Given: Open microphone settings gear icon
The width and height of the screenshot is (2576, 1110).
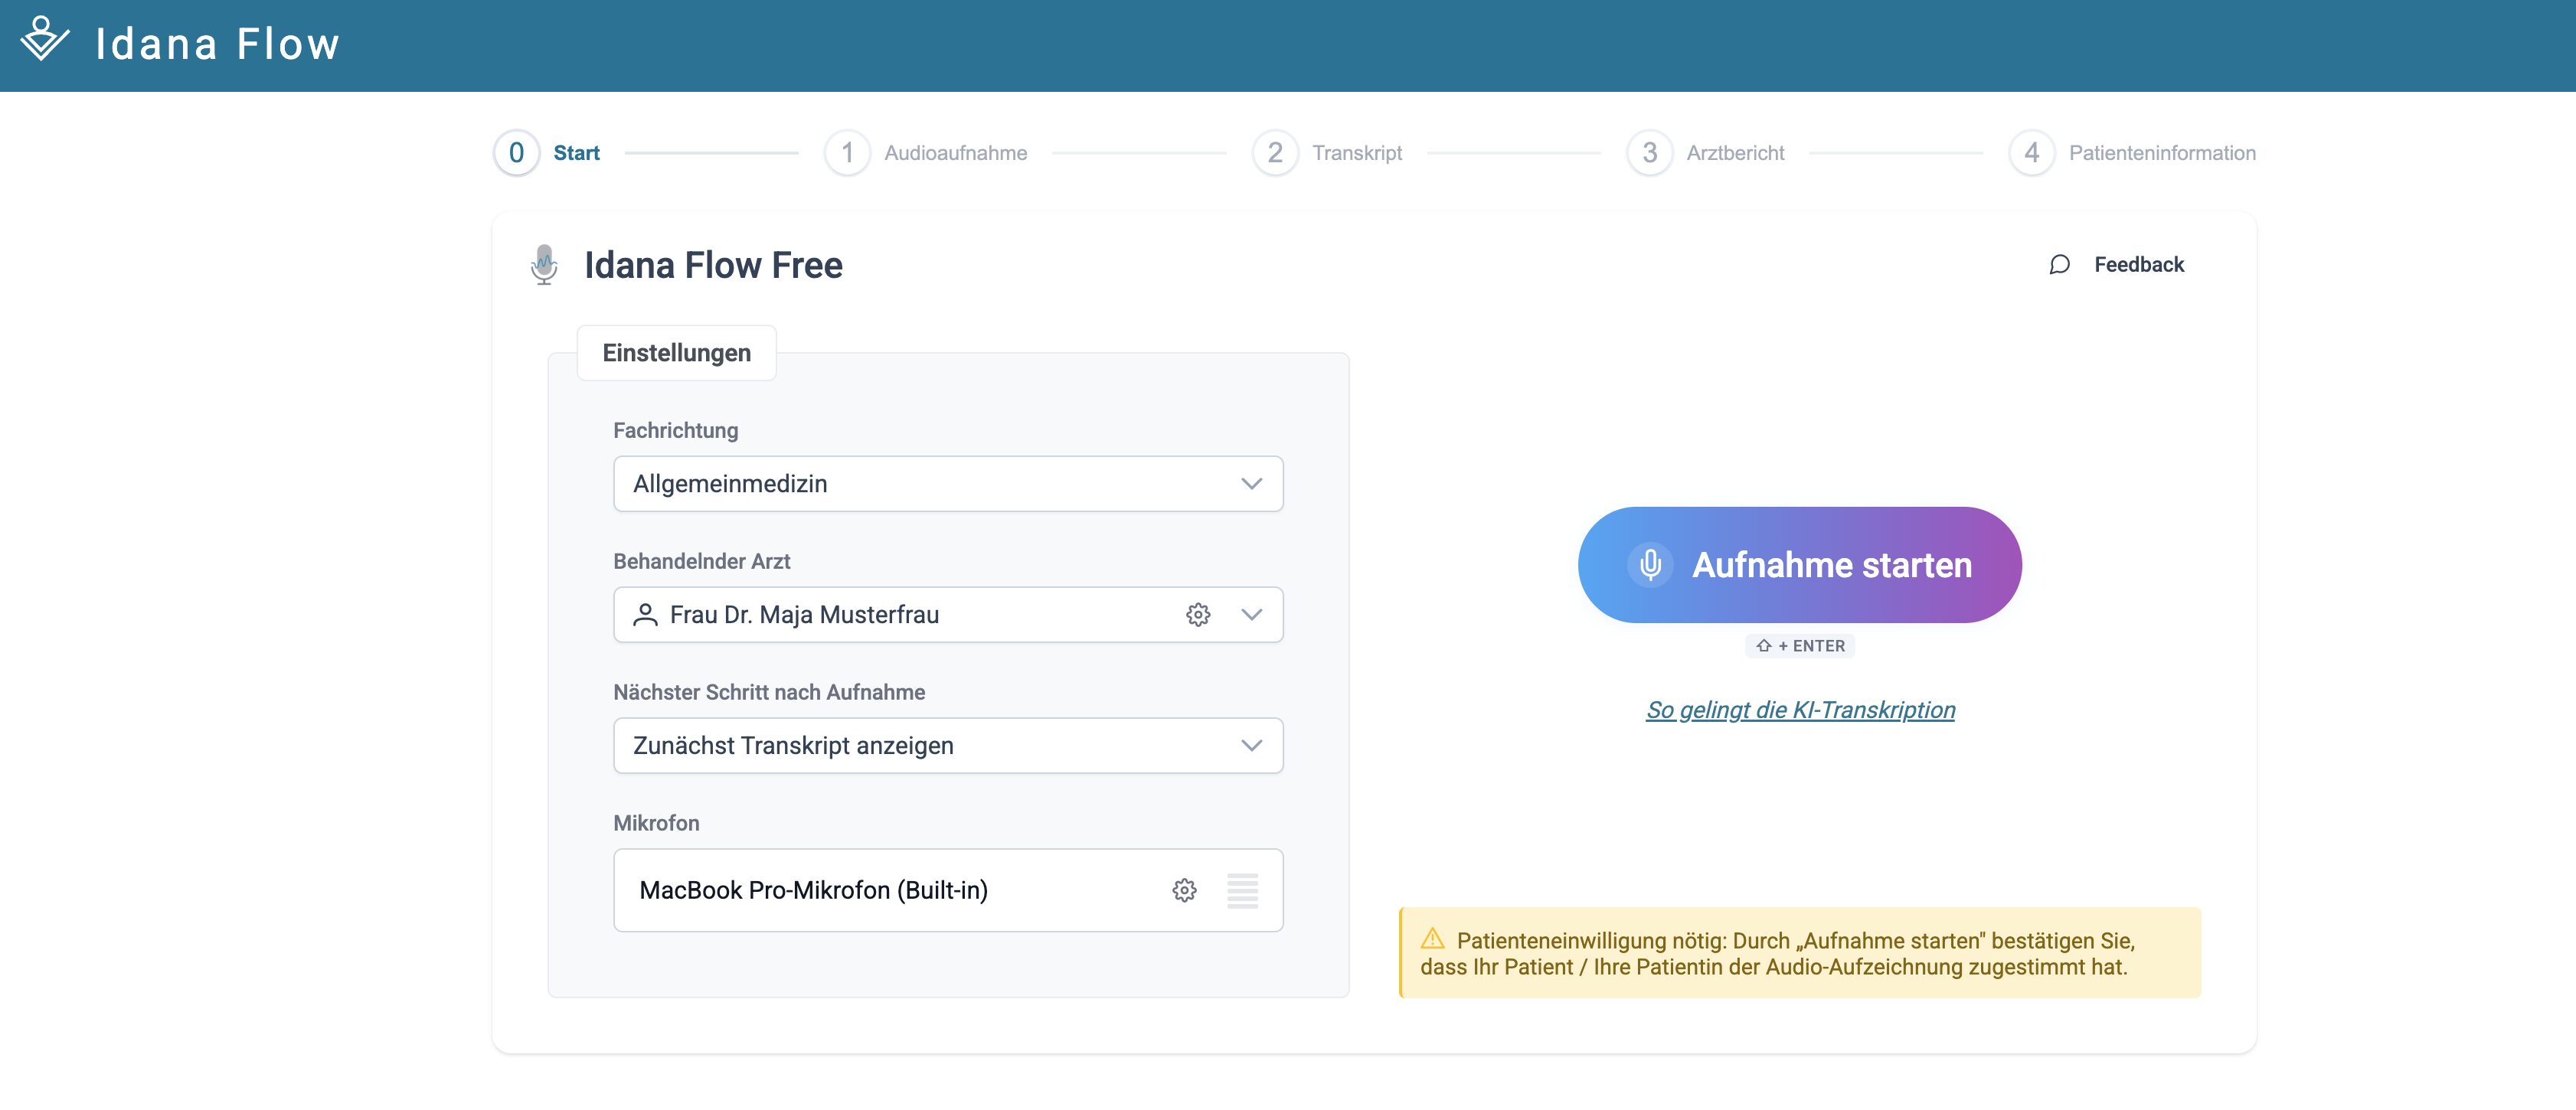Looking at the screenshot, I should 1184,890.
